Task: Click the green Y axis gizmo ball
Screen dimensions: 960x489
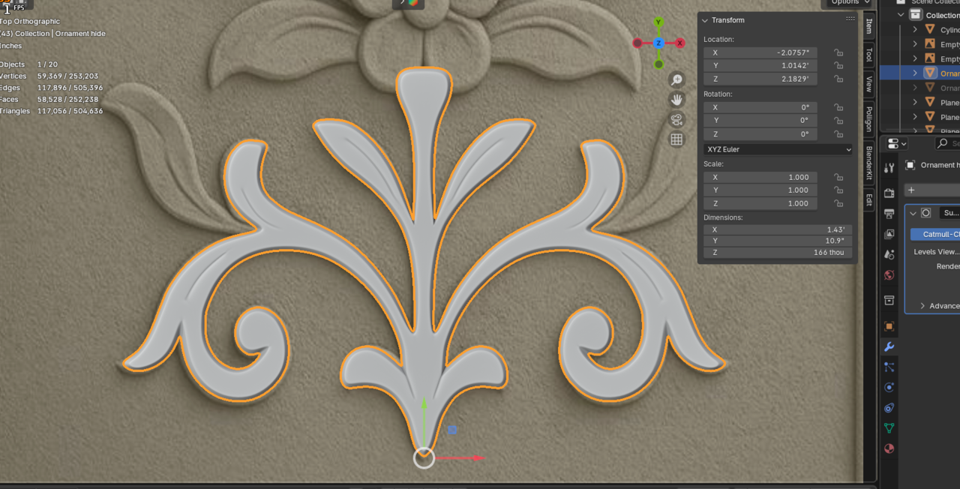Action: tap(658, 22)
